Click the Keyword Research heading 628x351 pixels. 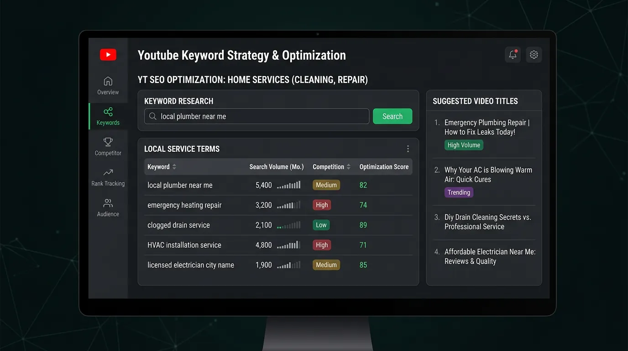[x=178, y=101]
